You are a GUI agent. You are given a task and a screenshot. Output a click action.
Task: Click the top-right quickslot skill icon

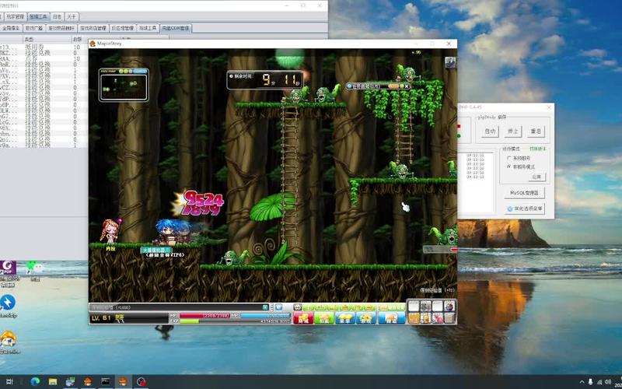point(449,307)
